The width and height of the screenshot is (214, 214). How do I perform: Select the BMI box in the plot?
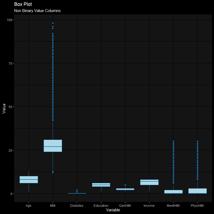[53, 146]
